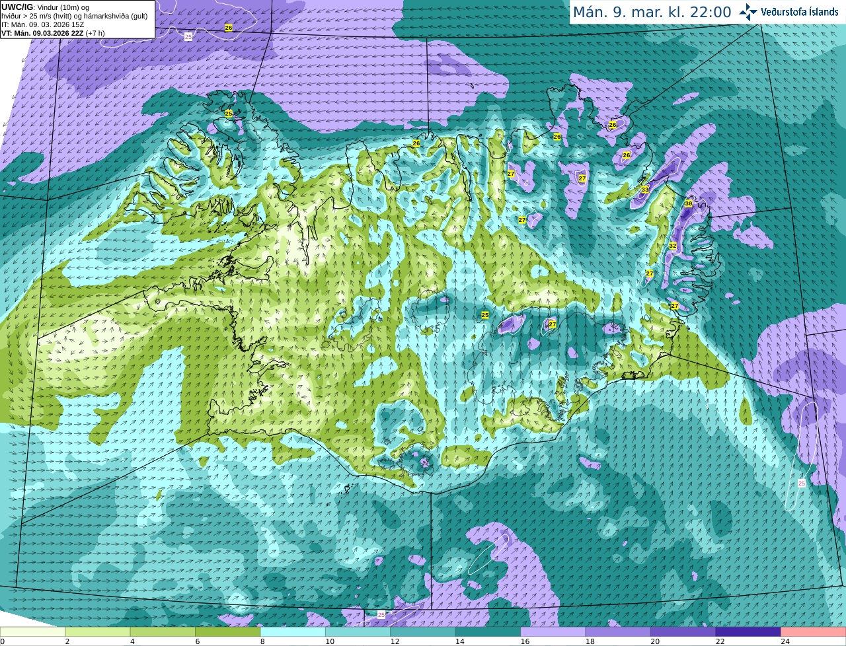Click the '16' tick label on colour scale

(x=525, y=641)
